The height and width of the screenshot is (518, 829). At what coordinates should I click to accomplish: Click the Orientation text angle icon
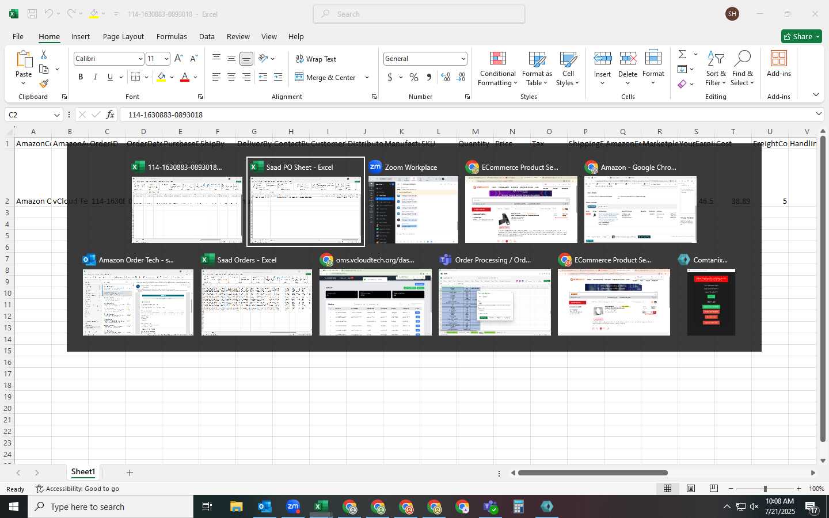[x=263, y=59]
